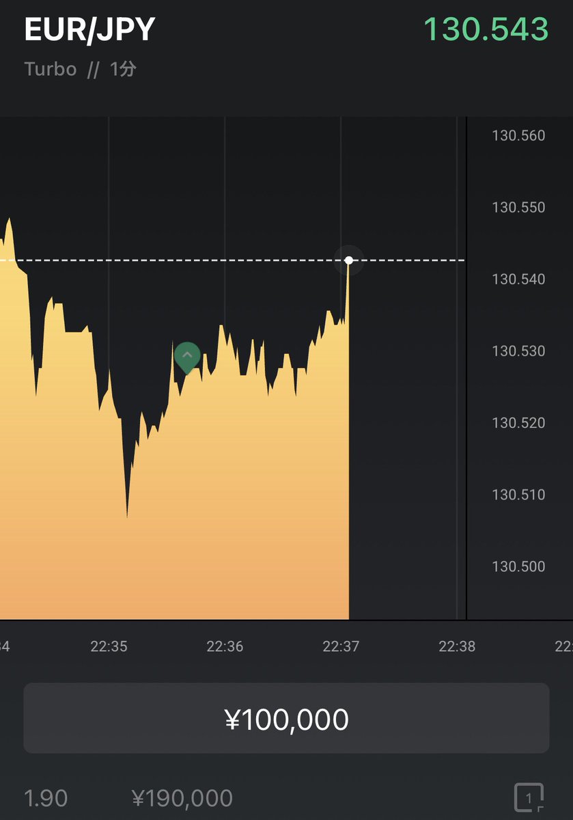Open the EUR/JPY asset selector title
The width and height of the screenshot is (573, 820).
[x=90, y=30]
